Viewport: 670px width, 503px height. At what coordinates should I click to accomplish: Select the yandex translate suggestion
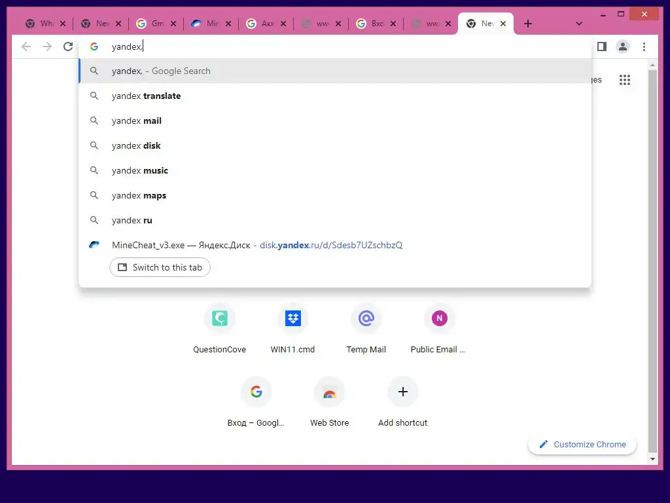(335, 96)
